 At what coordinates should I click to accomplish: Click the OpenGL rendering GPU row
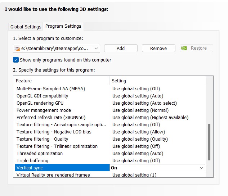40,103
